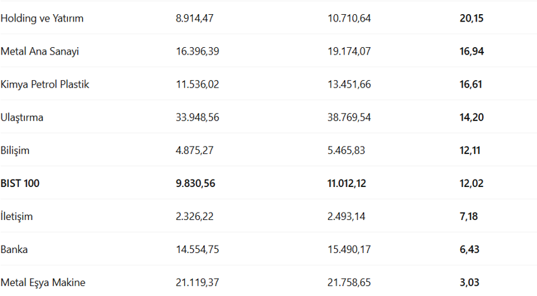The height and width of the screenshot is (296, 537).
Task: Click the İletişim row label
Action: (17, 217)
